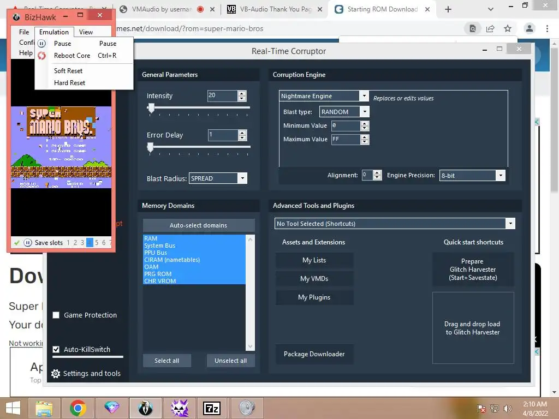559x419 pixels.
Task: Switch to the VB-Audio Thank You Page tab
Action: point(275,9)
